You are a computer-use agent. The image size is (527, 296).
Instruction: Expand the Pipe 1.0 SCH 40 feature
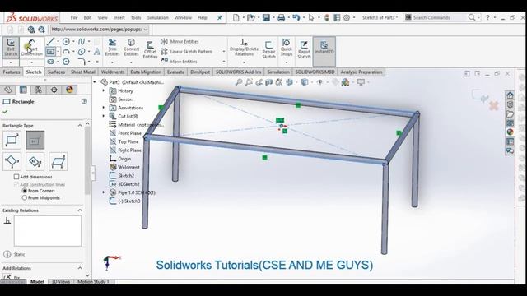(104, 192)
